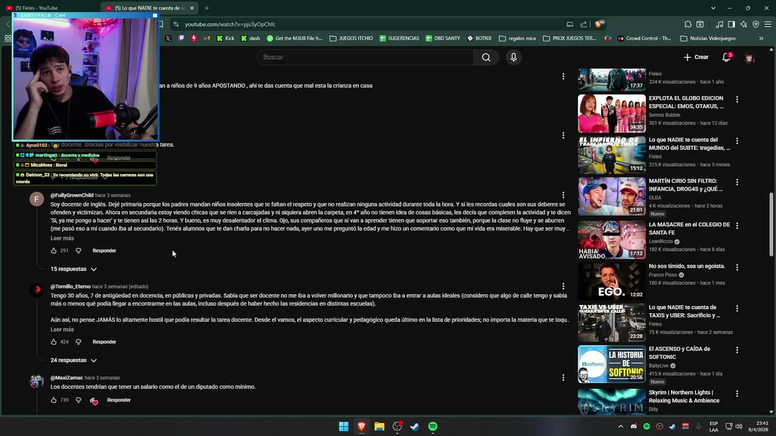Open options for LA MASACRE video
Viewport: 776px width, 436px height.
pos(737,226)
